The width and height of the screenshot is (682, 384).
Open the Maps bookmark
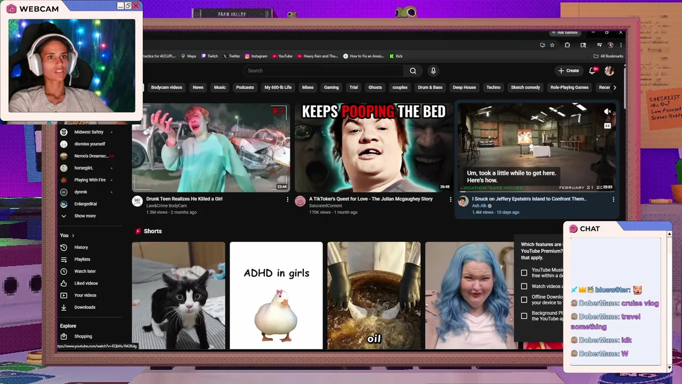189,56
